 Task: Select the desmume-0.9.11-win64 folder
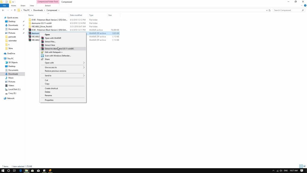pyautogui.click(x=41, y=23)
